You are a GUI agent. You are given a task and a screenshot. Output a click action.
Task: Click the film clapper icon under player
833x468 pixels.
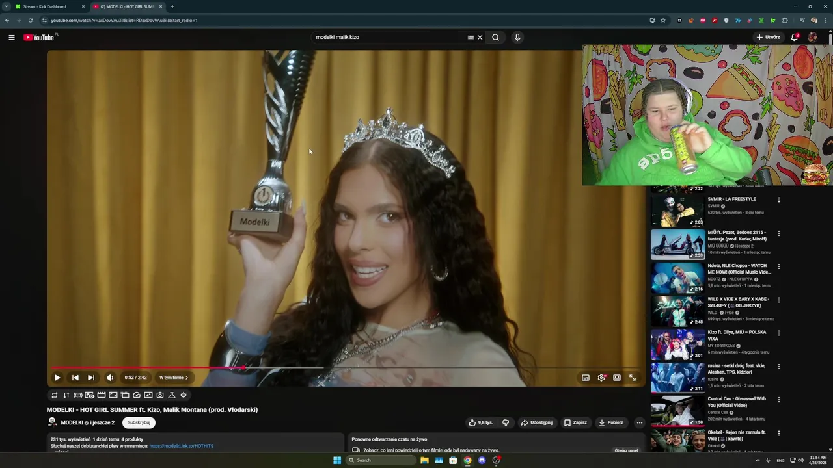pyautogui.click(x=102, y=395)
